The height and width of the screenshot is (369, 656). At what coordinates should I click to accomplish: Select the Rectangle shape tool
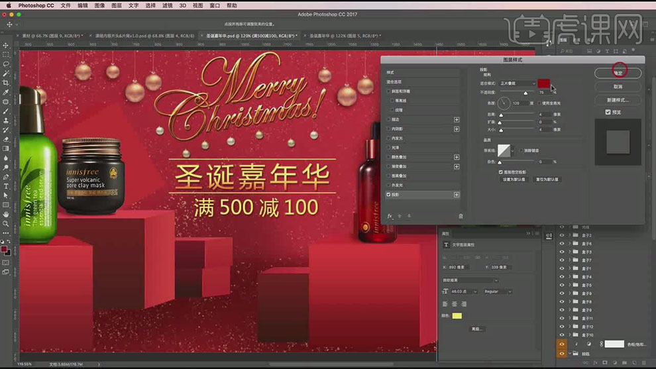6,205
